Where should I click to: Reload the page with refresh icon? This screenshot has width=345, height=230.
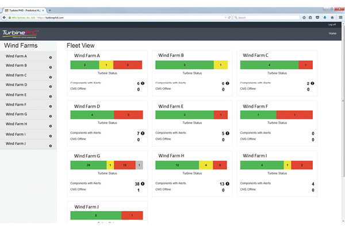pyautogui.click(x=229, y=17)
